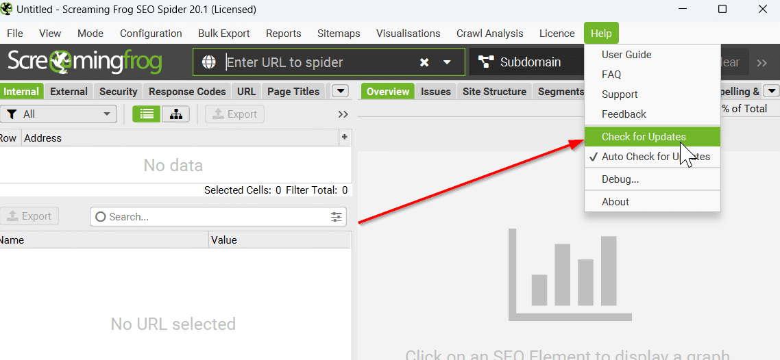
Task: Click inside the Search field
Action: point(218,216)
